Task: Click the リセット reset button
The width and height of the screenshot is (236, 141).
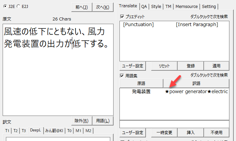Action: coord(164,66)
